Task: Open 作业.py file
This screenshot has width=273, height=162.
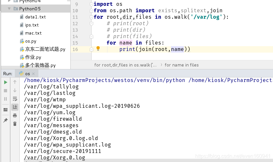Action: tap(33, 57)
